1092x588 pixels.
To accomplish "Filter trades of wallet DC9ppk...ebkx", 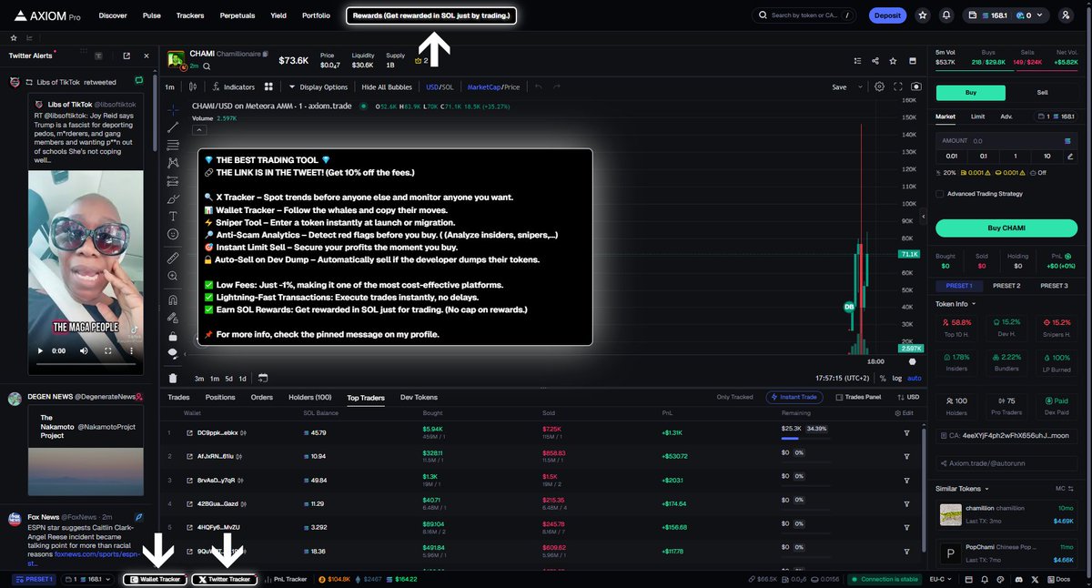I will tap(906, 432).
